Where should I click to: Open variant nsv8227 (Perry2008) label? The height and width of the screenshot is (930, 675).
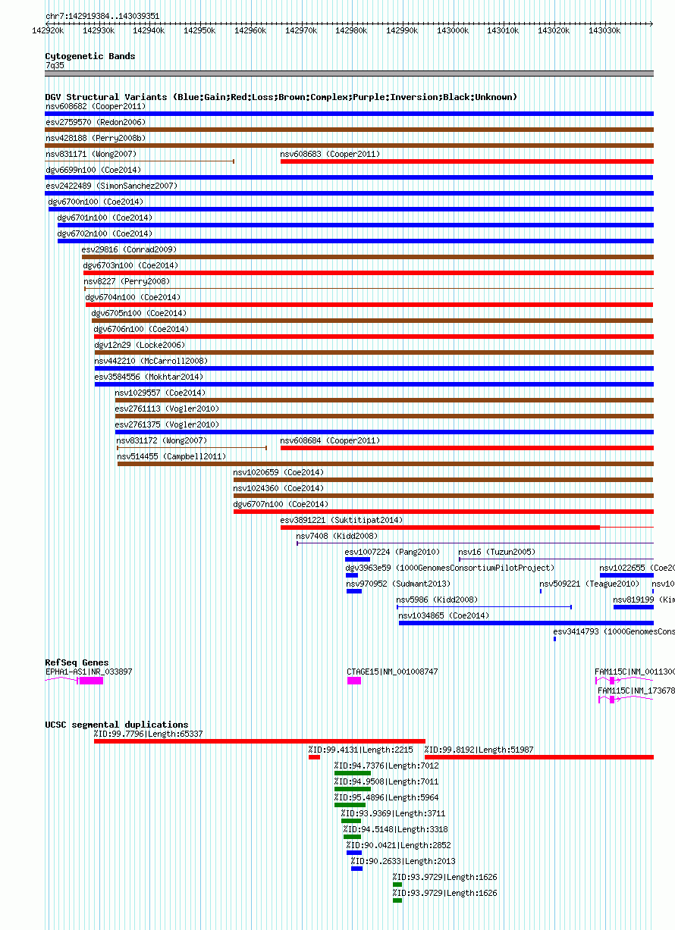point(127,281)
